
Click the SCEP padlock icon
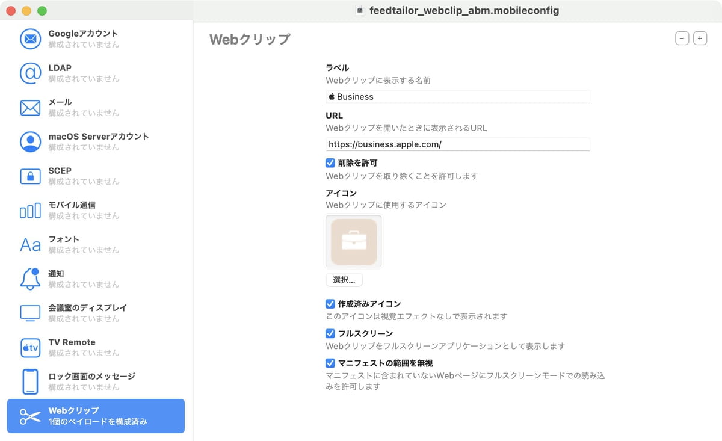30,176
